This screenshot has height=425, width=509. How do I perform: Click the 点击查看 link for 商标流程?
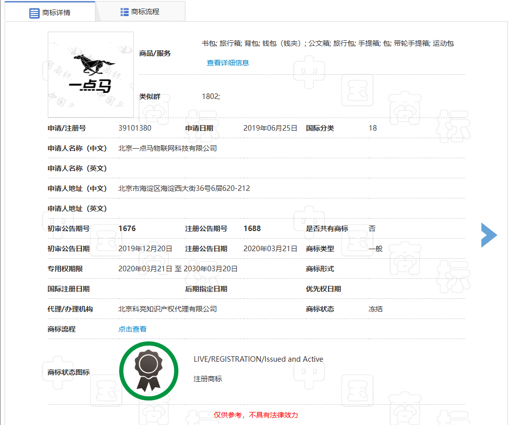pyautogui.click(x=132, y=329)
